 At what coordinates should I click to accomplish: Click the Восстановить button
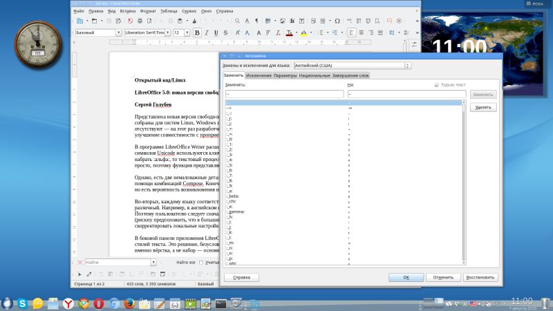[480, 278]
